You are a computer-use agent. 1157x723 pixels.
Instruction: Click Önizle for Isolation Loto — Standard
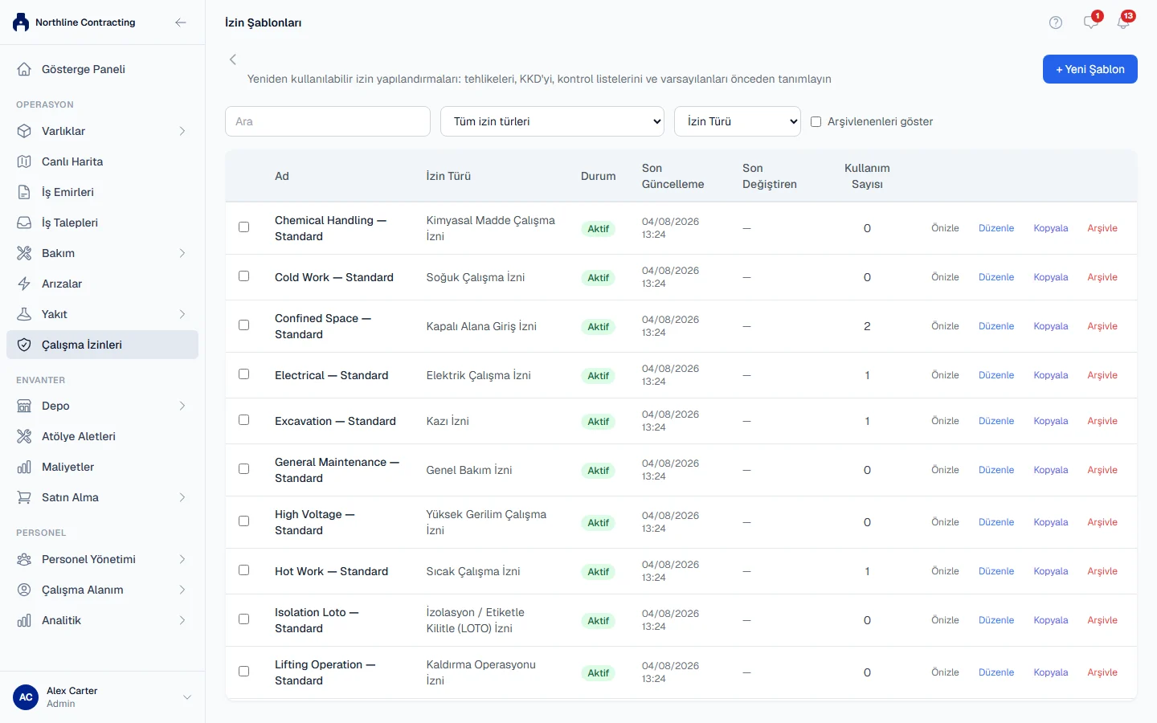coord(945,620)
